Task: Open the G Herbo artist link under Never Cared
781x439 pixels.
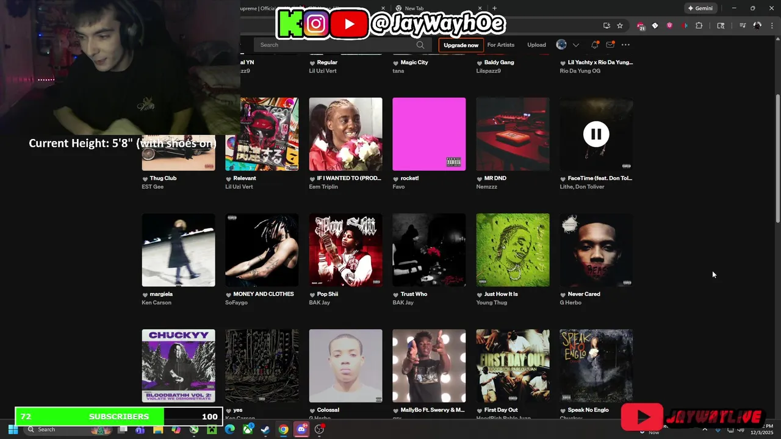Action: [570, 303]
